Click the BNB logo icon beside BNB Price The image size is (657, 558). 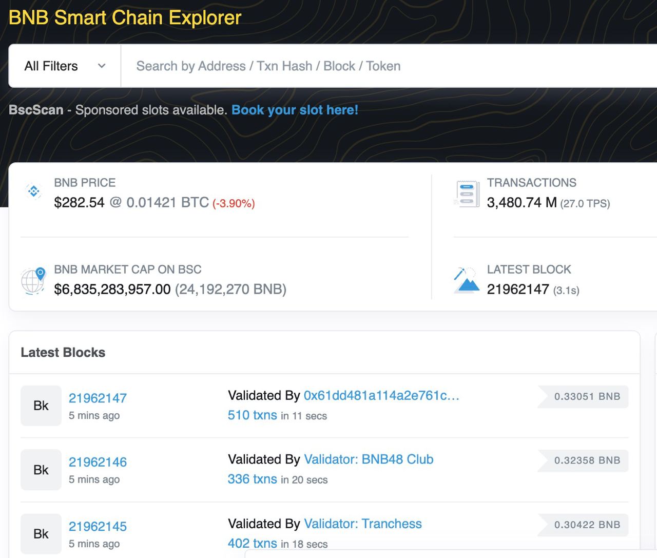pos(34,191)
